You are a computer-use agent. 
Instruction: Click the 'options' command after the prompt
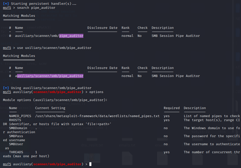click(x=96, y=92)
